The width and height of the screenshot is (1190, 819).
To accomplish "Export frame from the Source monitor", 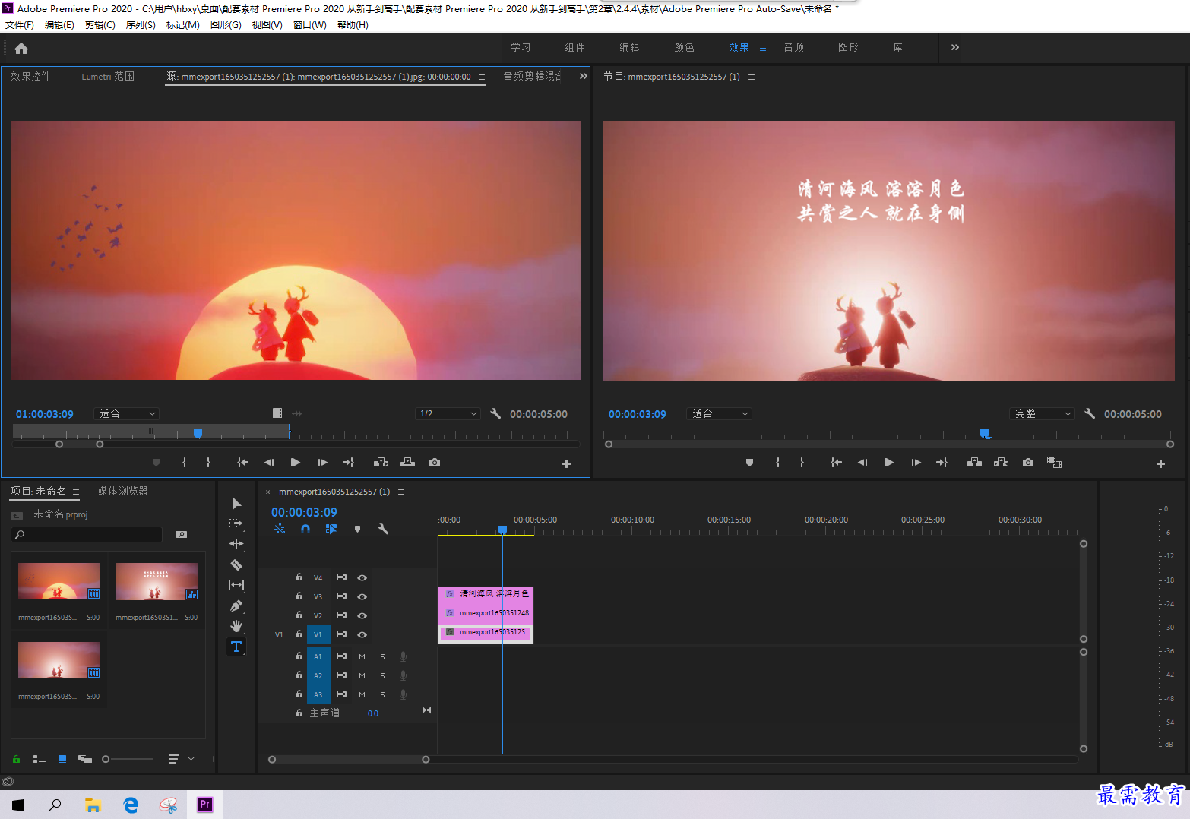I will 435,463.
